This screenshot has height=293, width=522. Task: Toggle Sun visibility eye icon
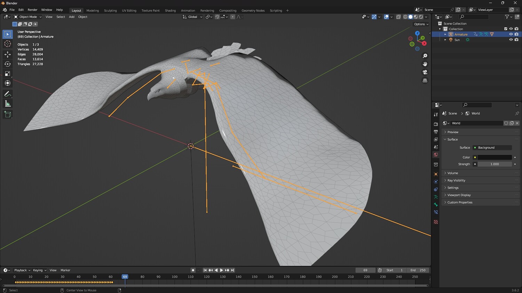[x=511, y=40]
